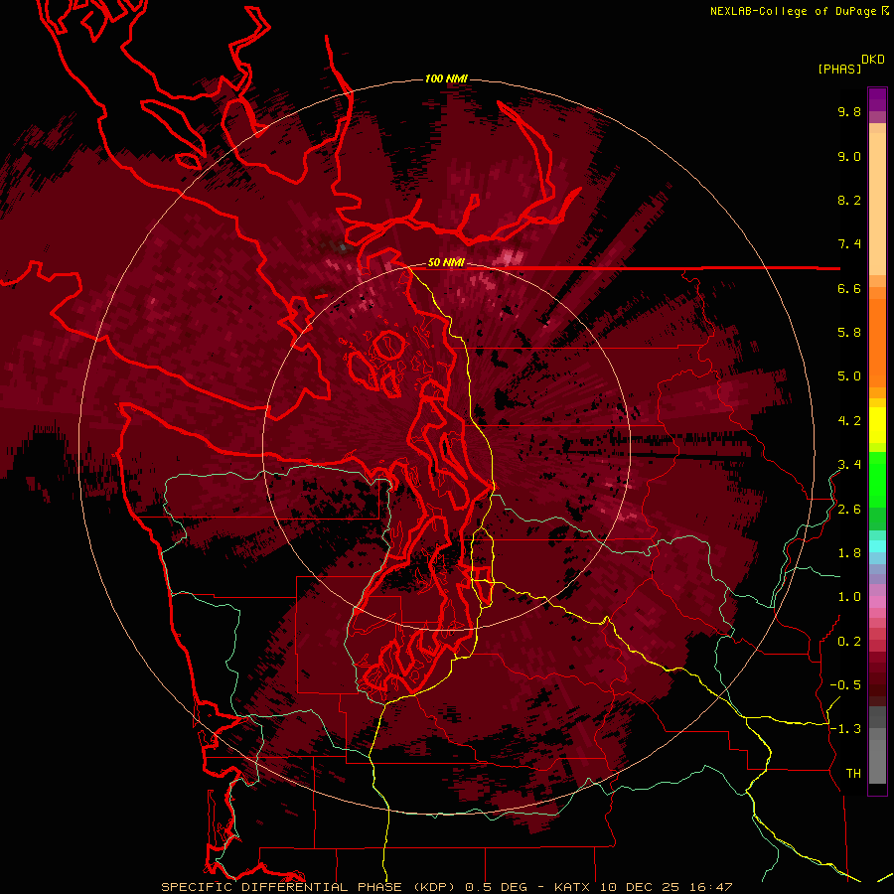Click the pale peach segment of color bar
This screenshot has width=894, height=894.
tap(877, 204)
